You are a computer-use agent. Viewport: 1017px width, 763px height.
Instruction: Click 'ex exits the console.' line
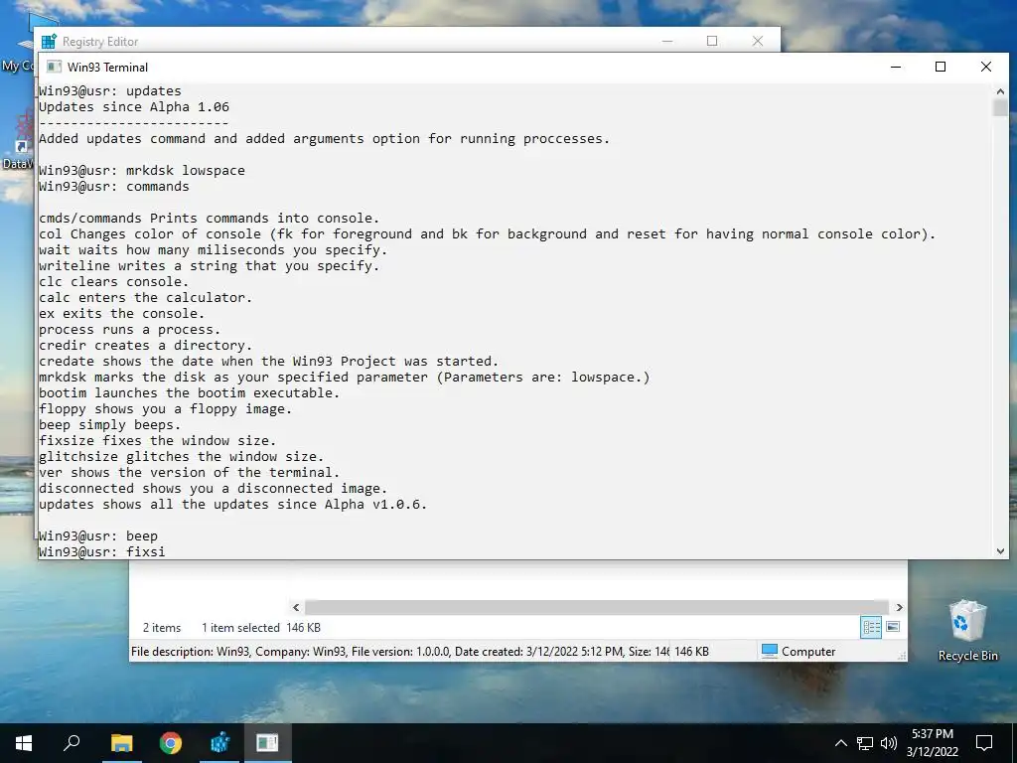121,313
